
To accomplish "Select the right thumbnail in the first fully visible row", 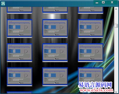I will click(91, 28).
